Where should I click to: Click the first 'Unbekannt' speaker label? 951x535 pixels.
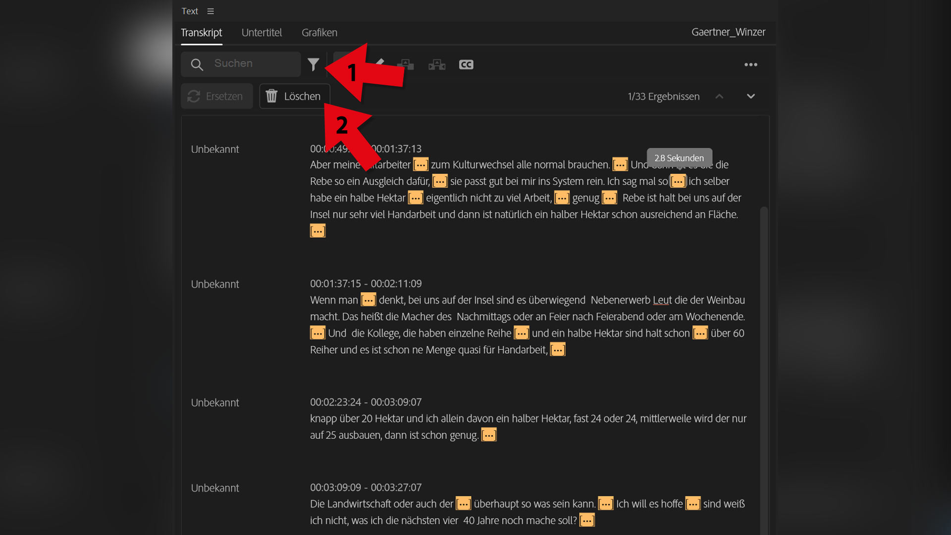coord(215,149)
